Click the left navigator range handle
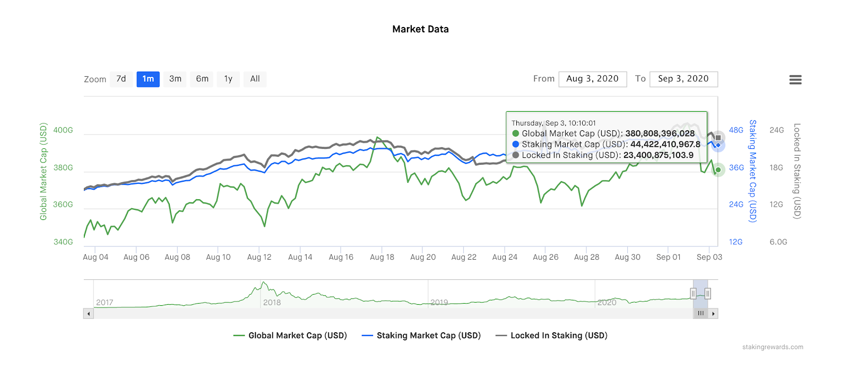This screenshot has height=373, width=849. click(x=693, y=294)
